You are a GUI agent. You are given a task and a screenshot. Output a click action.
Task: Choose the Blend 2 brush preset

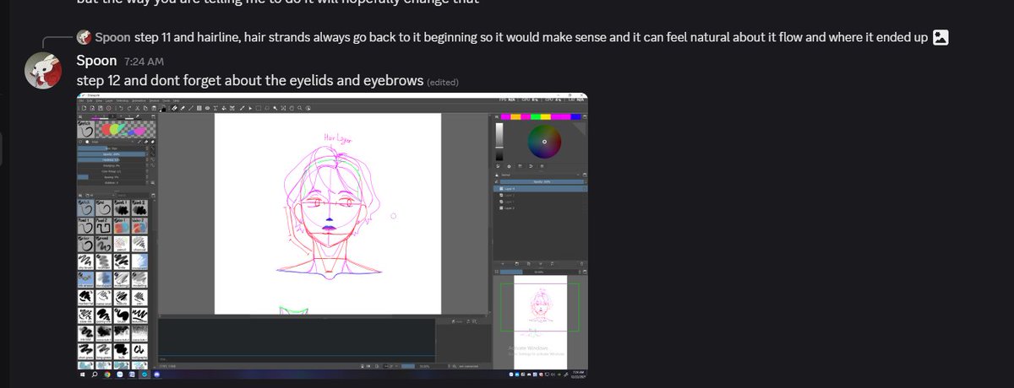pos(139,207)
